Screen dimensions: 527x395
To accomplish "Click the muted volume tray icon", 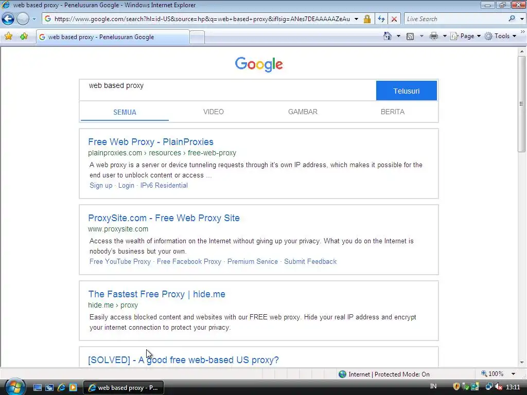I will coord(499,387).
